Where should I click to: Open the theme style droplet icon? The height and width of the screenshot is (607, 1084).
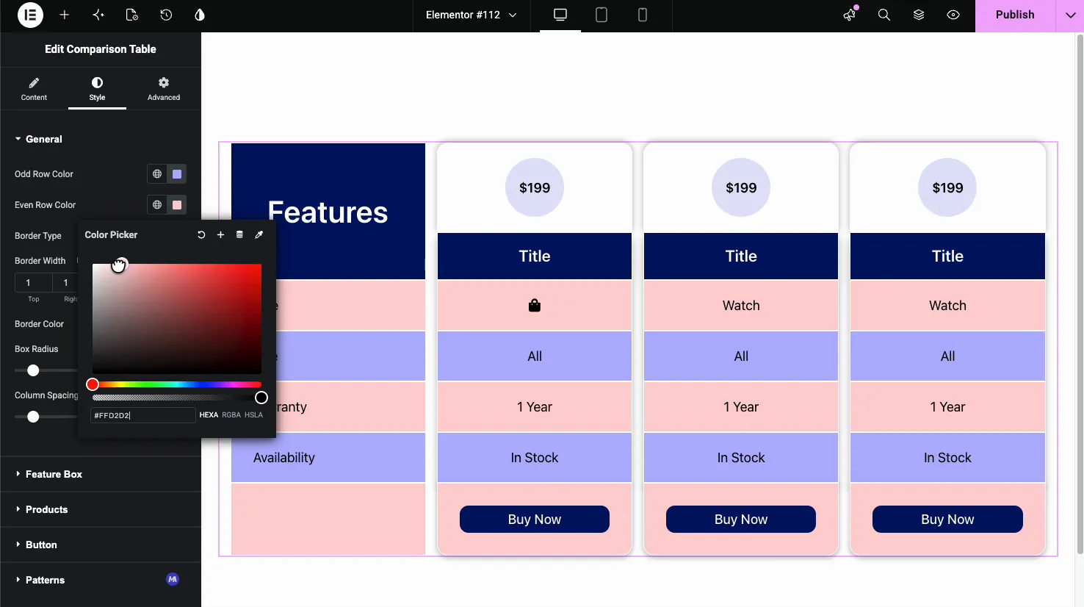pyautogui.click(x=200, y=15)
